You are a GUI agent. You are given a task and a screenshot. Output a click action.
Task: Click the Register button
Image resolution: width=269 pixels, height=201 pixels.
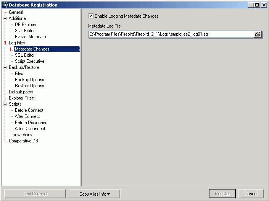click(222, 194)
